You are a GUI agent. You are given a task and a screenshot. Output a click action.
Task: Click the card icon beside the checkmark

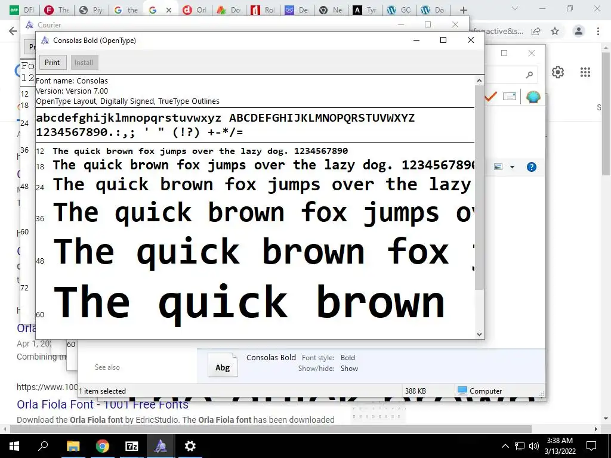pyautogui.click(x=510, y=96)
